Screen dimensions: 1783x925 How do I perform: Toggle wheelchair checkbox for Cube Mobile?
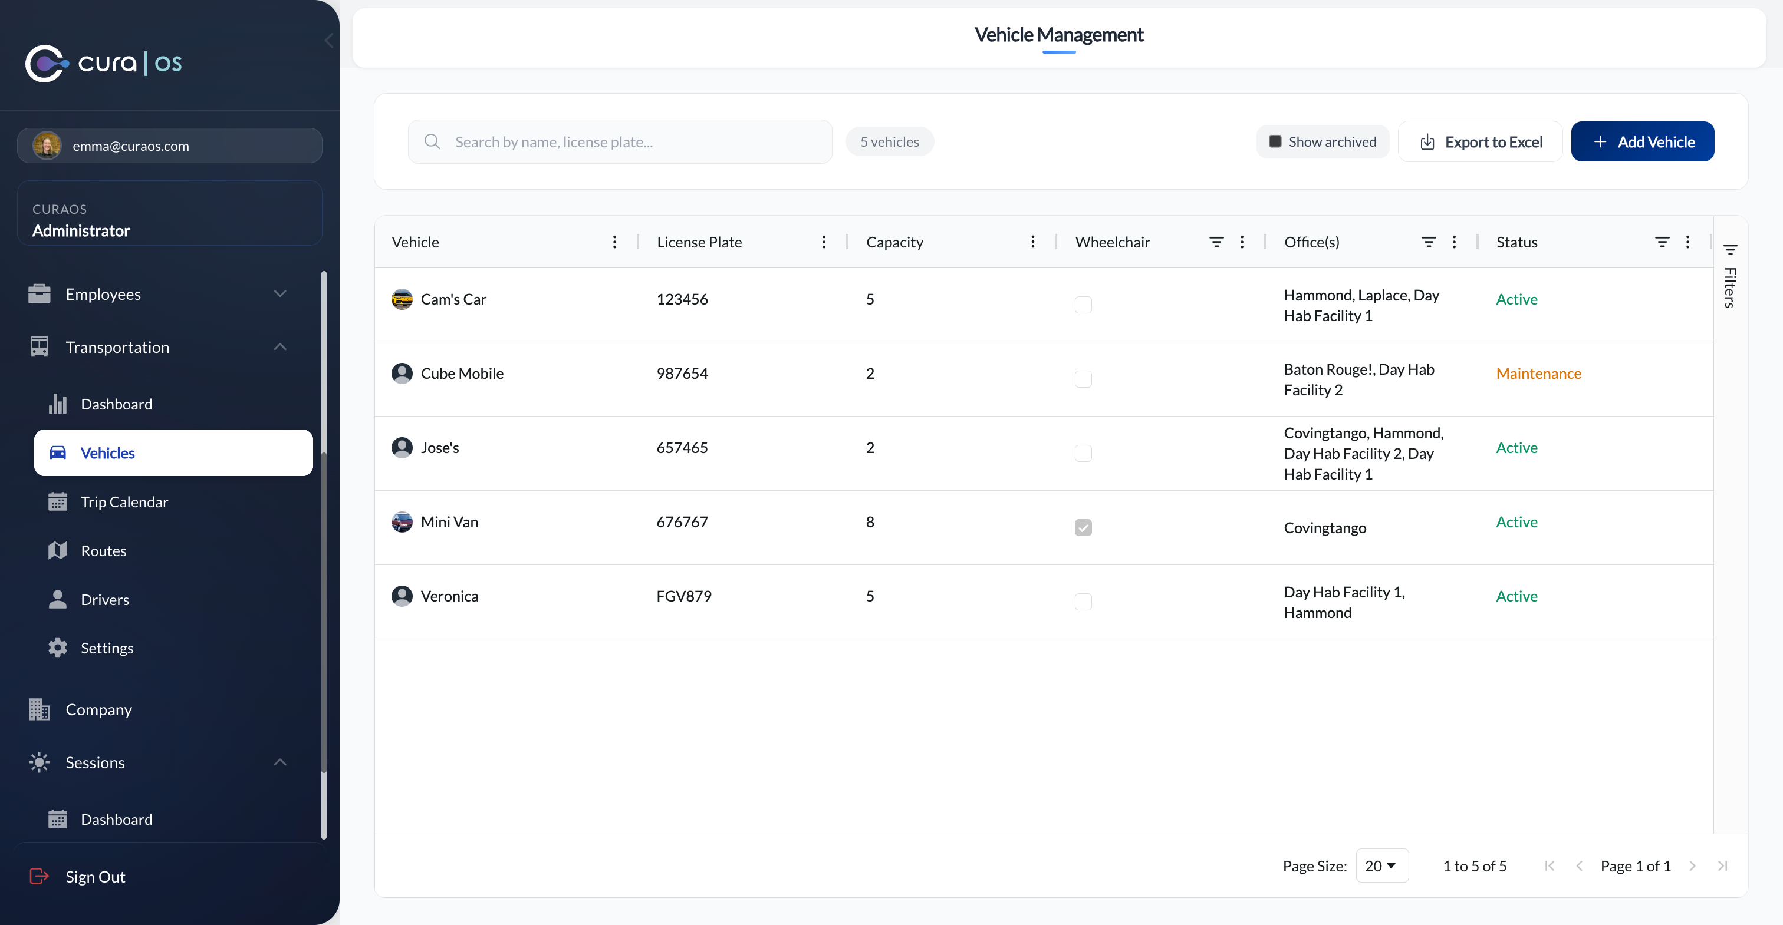pyautogui.click(x=1083, y=379)
